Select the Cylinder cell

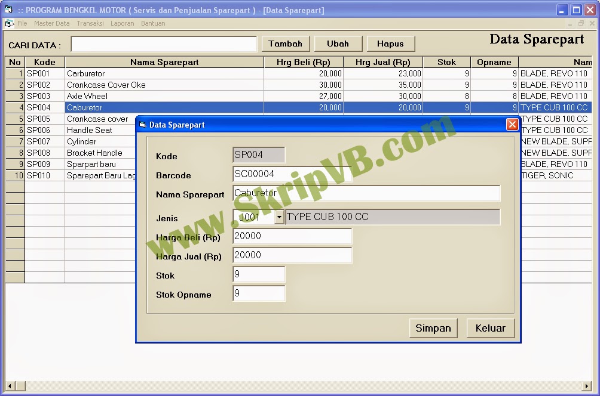point(100,142)
